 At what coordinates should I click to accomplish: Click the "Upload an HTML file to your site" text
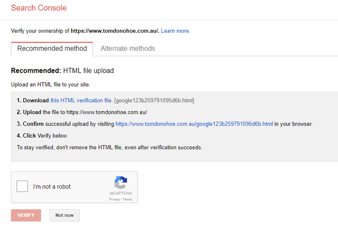50,84
